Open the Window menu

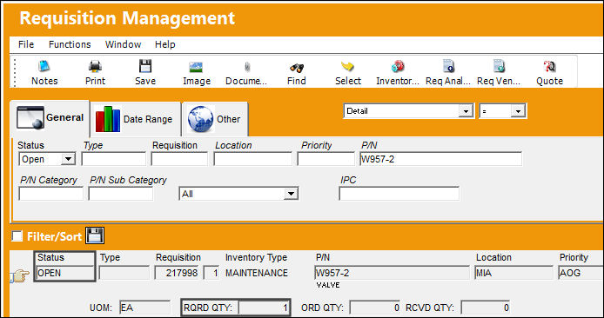124,44
